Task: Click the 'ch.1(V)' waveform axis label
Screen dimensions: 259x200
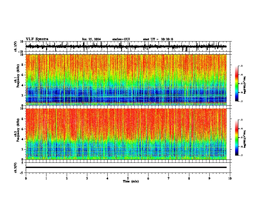Action: pyautogui.click(x=16, y=46)
